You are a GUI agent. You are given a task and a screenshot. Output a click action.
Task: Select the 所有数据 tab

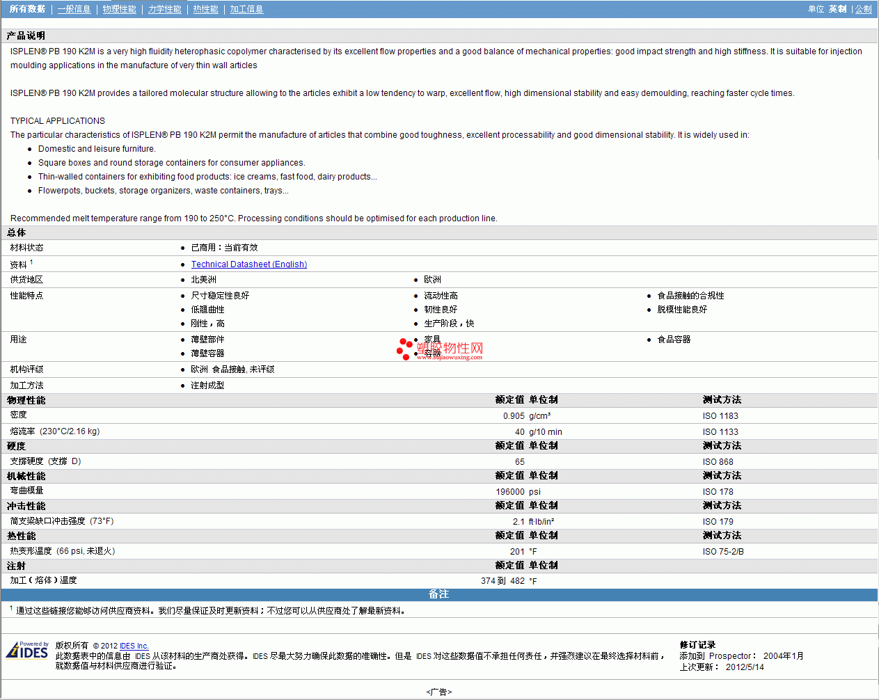click(27, 9)
